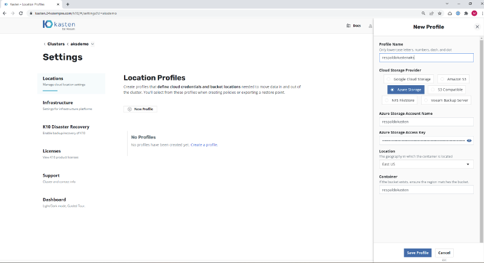Screen dimensions: 484x263
Task: Select NFS FileStore provider
Action: [x=400, y=100]
